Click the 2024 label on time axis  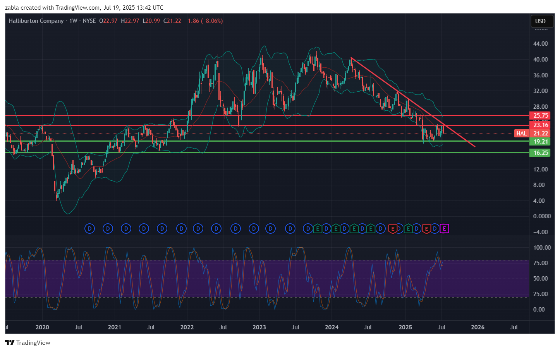(x=332, y=327)
